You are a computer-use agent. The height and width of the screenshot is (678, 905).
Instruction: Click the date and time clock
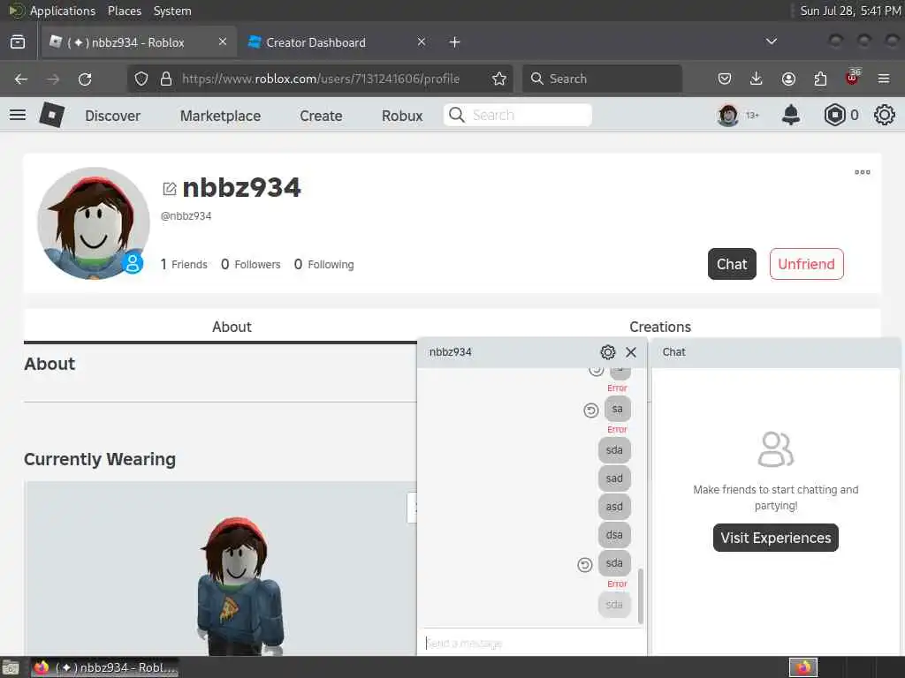click(x=850, y=11)
